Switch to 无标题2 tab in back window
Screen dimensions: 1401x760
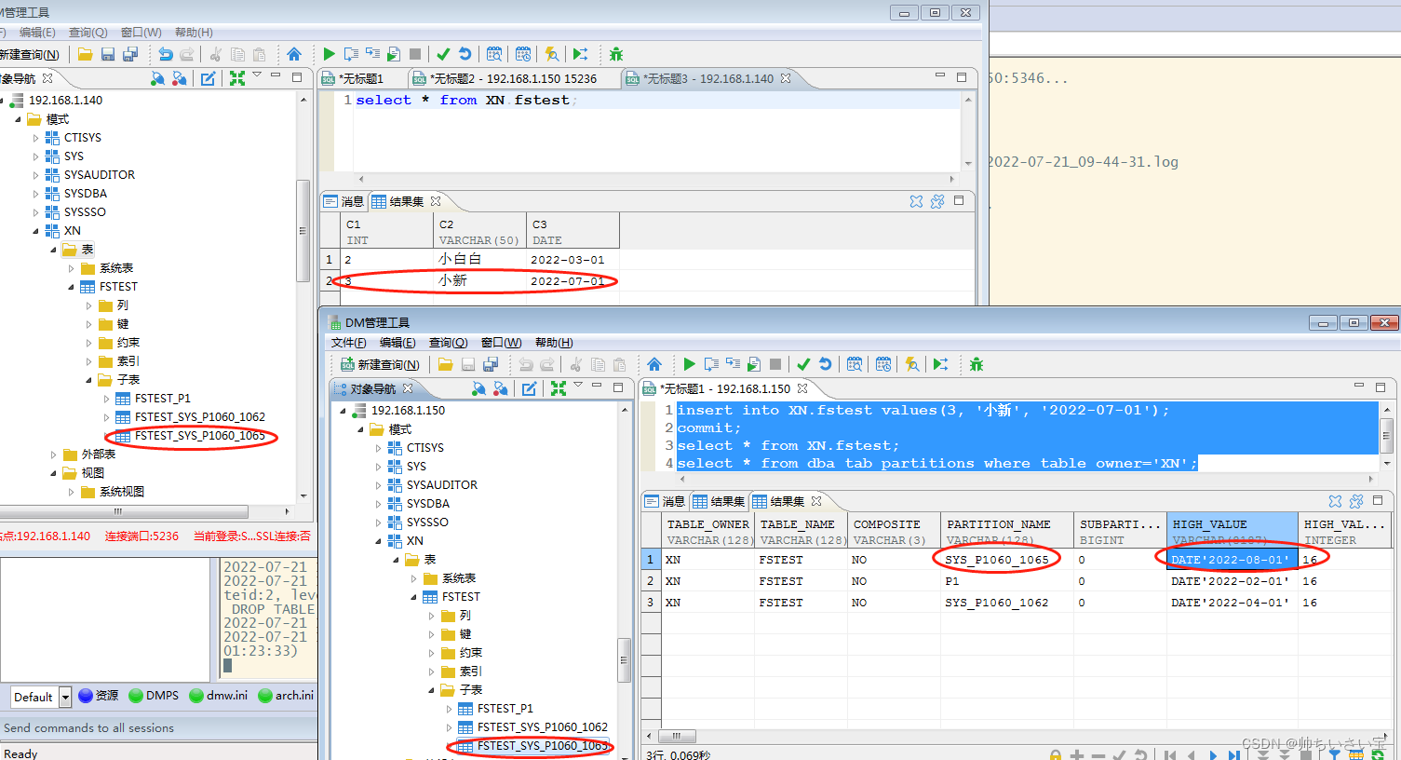pos(515,78)
